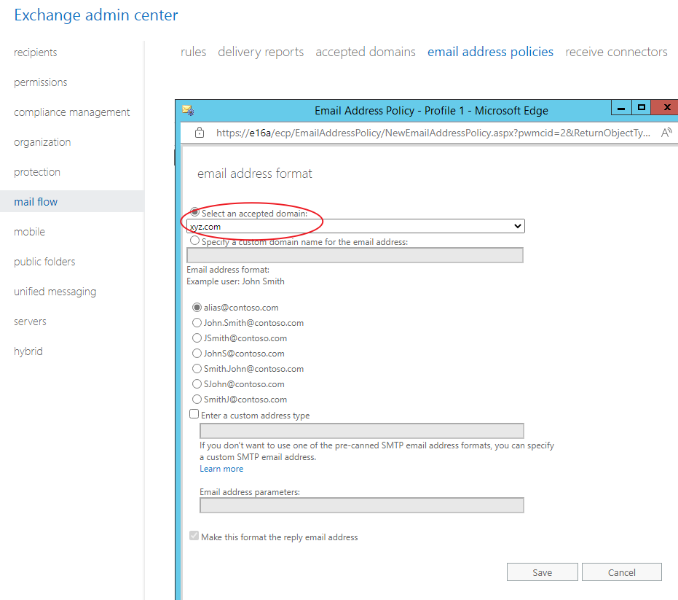This screenshot has height=600, width=678.
Task: Select the JSmith@contoso.com format
Action: point(197,338)
